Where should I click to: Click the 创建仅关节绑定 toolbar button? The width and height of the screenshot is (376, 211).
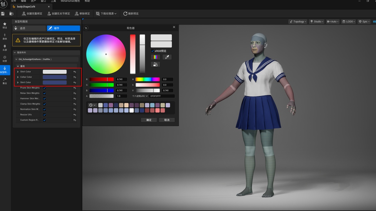(x=58, y=13)
